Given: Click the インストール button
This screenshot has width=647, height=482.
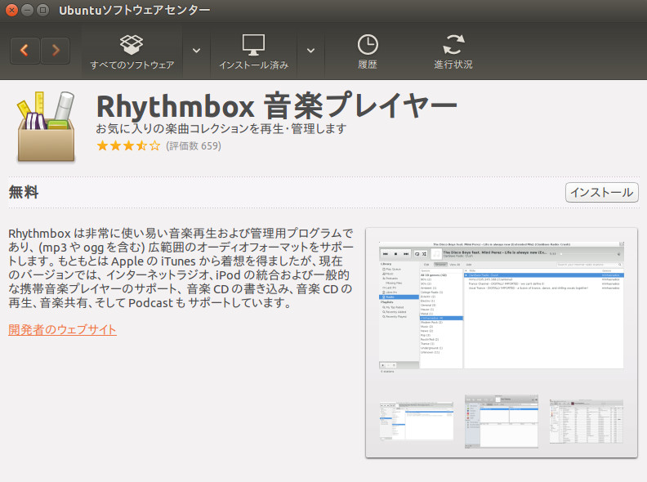Looking at the screenshot, I should (601, 192).
